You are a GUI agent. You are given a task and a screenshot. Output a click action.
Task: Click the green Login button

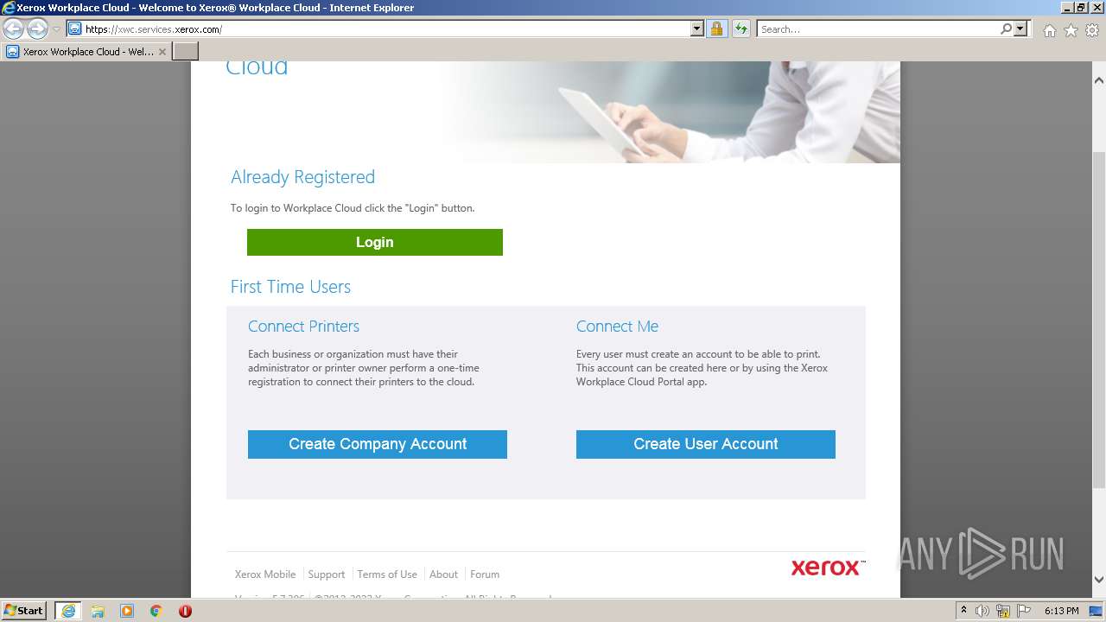point(375,242)
